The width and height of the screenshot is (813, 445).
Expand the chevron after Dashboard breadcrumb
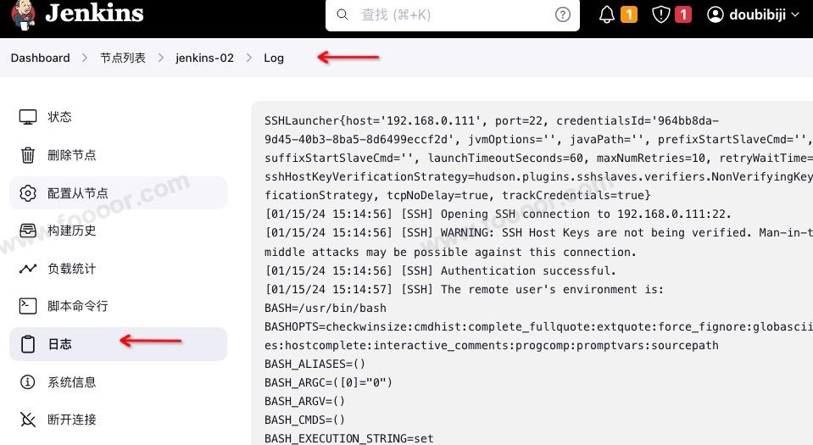[x=85, y=58]
